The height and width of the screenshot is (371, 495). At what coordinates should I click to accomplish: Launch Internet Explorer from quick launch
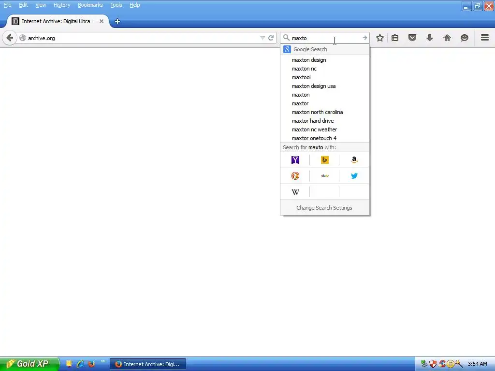pos(80,364)
